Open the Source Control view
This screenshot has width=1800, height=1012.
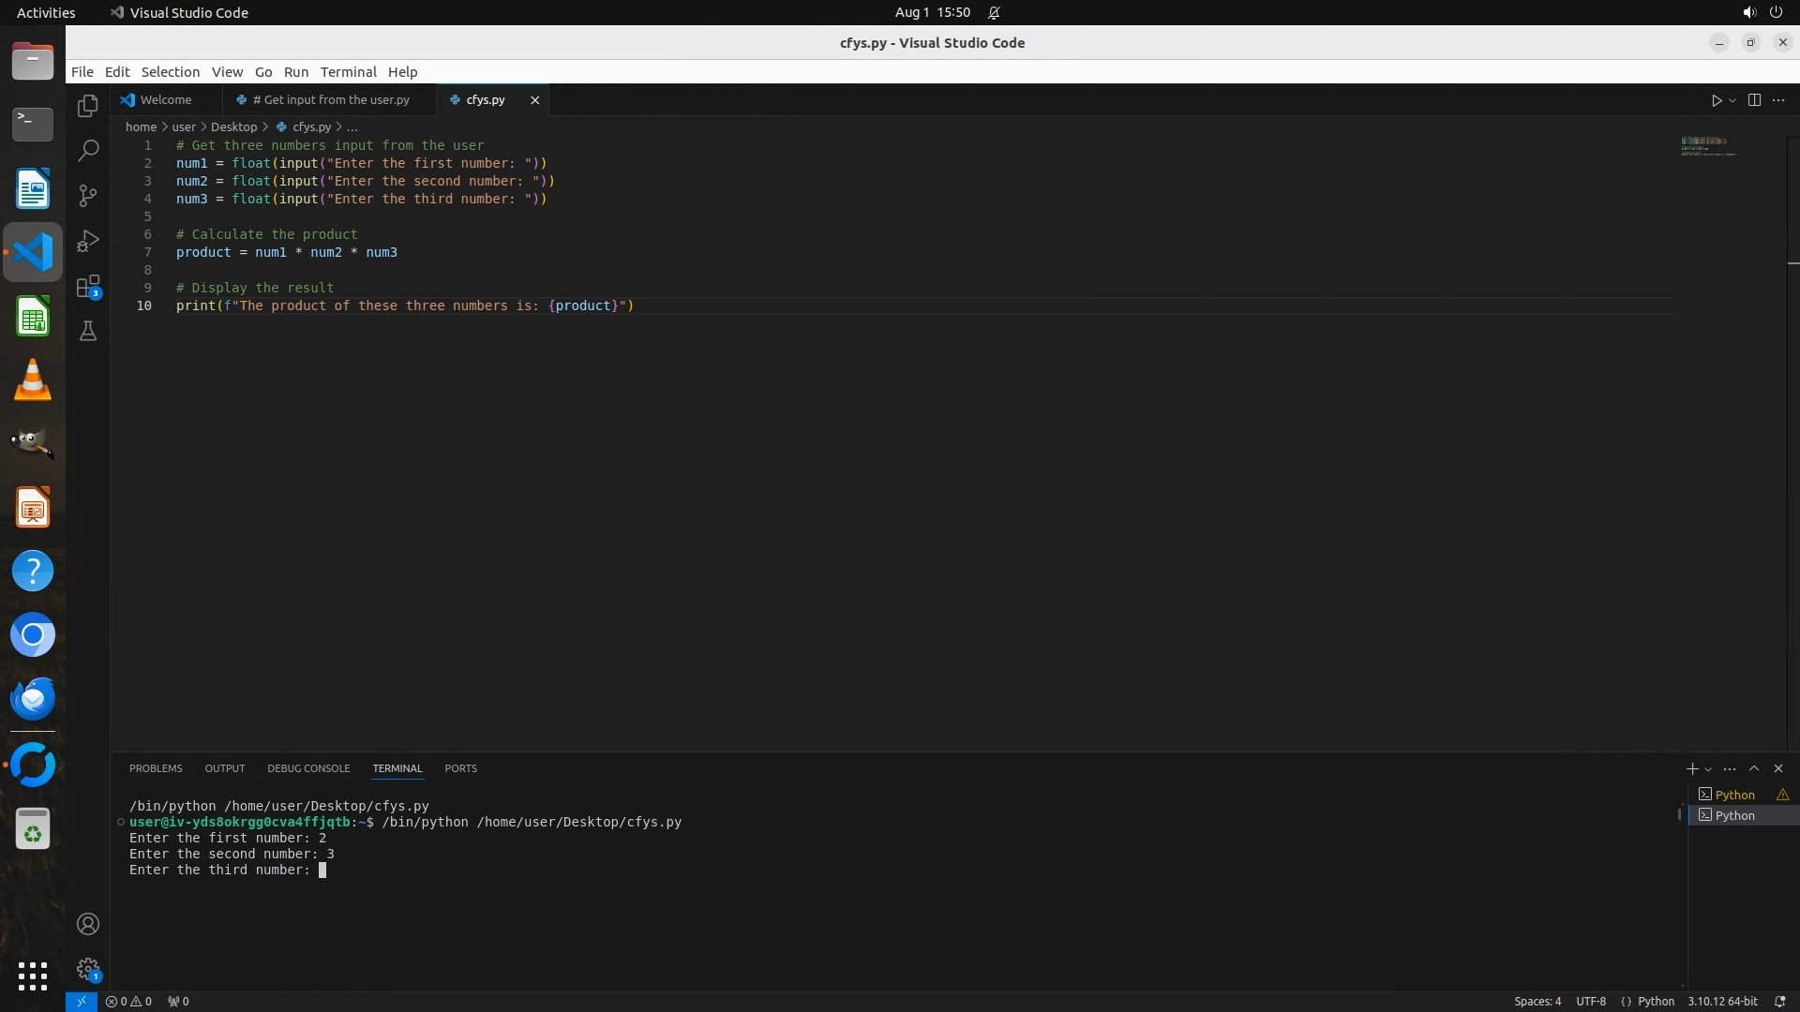click(88, 196)
